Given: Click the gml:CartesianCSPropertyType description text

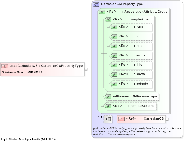Looking at the screenshot, I should coord(137,131).
